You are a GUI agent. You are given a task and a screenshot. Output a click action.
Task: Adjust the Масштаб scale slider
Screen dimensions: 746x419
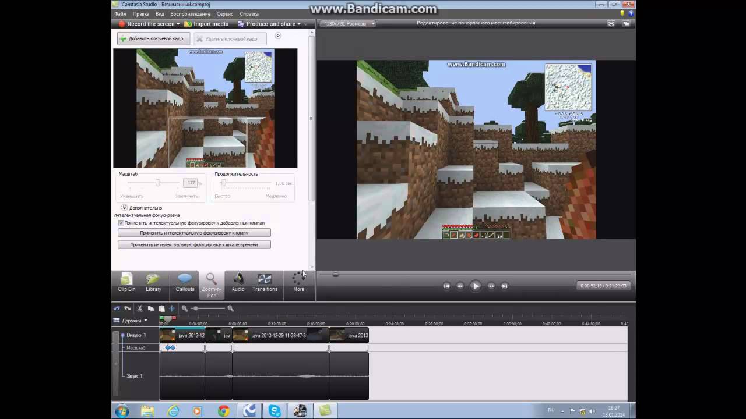pos(157,183)
